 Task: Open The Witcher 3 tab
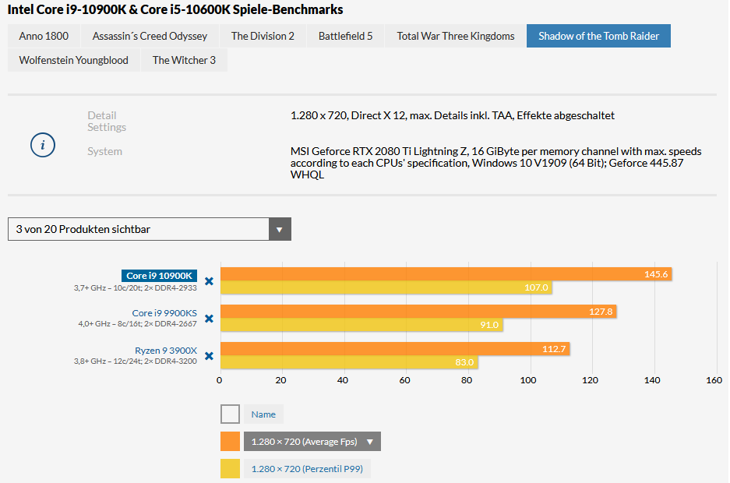pos(184,60)
